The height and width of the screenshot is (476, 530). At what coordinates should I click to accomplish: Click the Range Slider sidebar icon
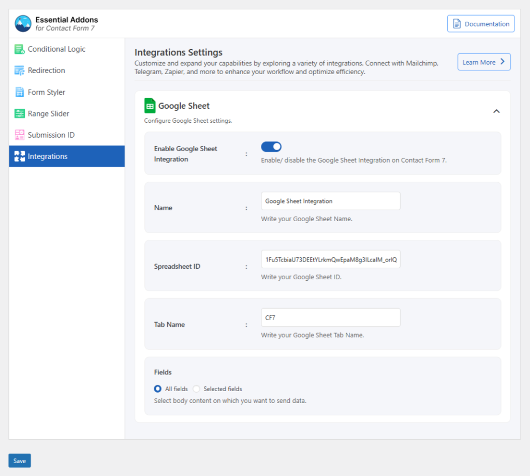tap(20, 113)
